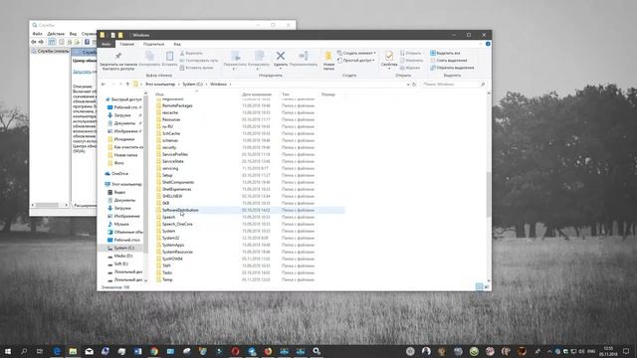The height and width of the screenshot is (358, 637).
Task: Open Properties from the ribbon
Action: (x=389, y=60)
